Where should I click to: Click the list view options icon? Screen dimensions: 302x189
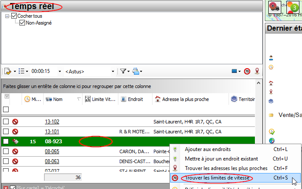[22, 71]
